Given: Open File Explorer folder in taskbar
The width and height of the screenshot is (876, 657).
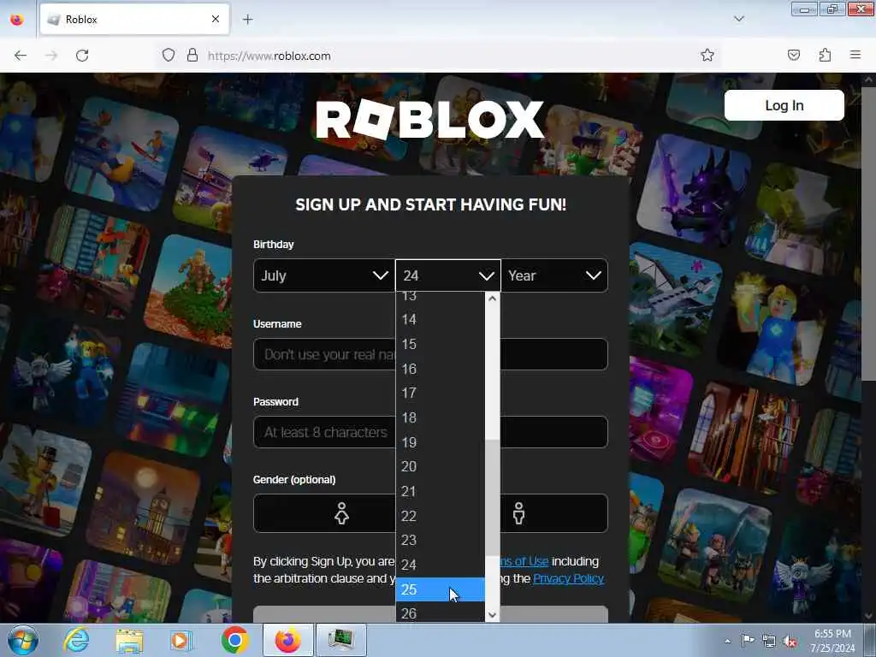Looking at the screenshot, I should (x=129, y=640).
